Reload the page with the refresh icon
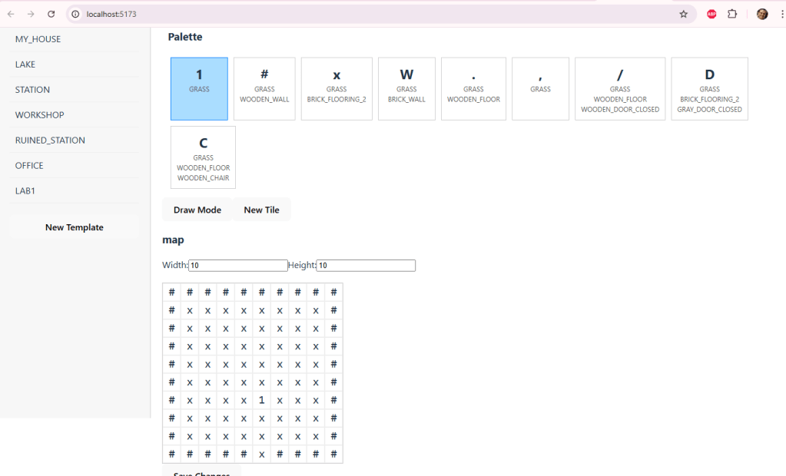786x476 pixels. tap(51, 14)
